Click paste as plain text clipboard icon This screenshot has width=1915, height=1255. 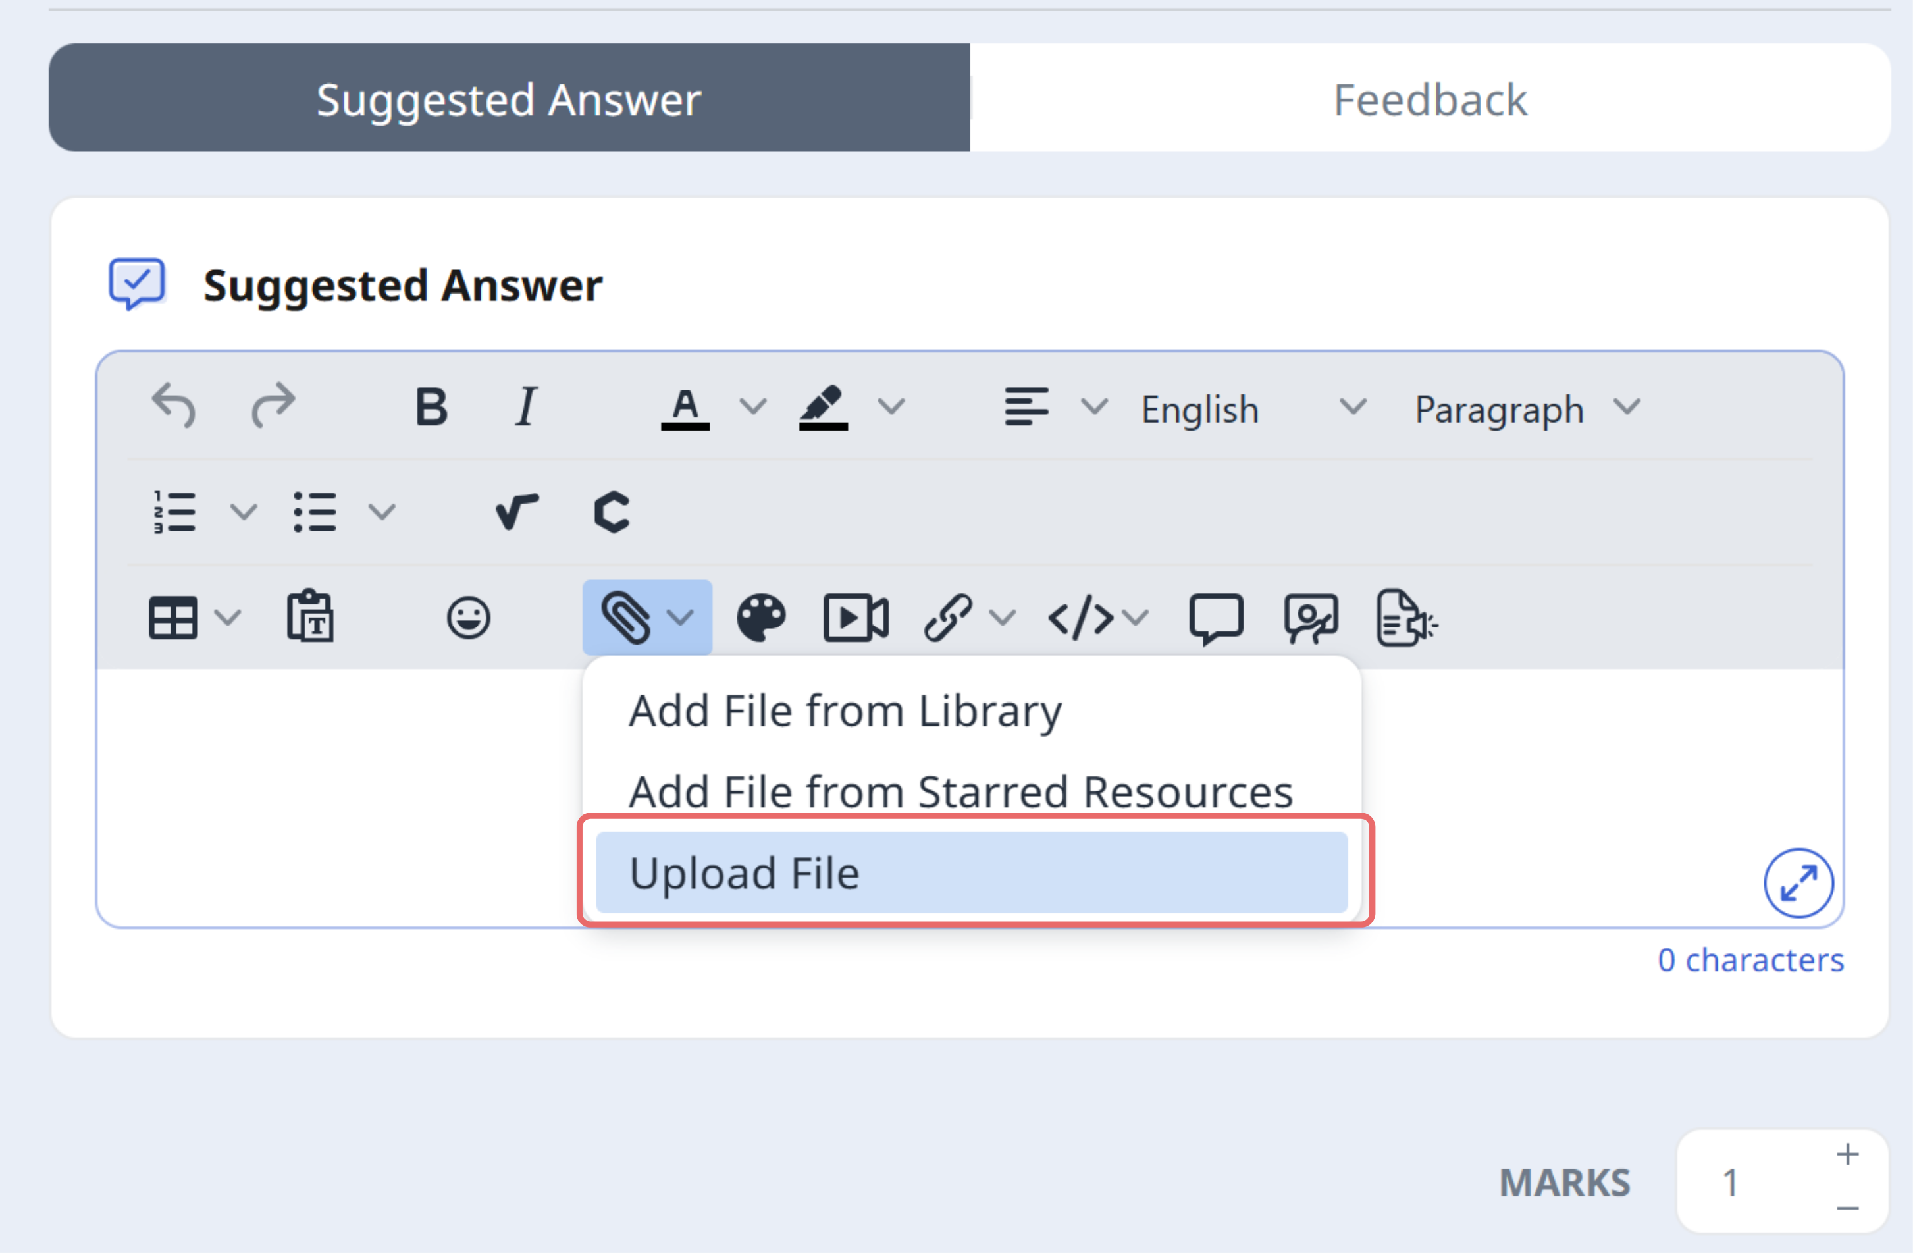point(311,618)
